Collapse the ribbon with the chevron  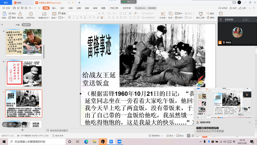point(253,8)
